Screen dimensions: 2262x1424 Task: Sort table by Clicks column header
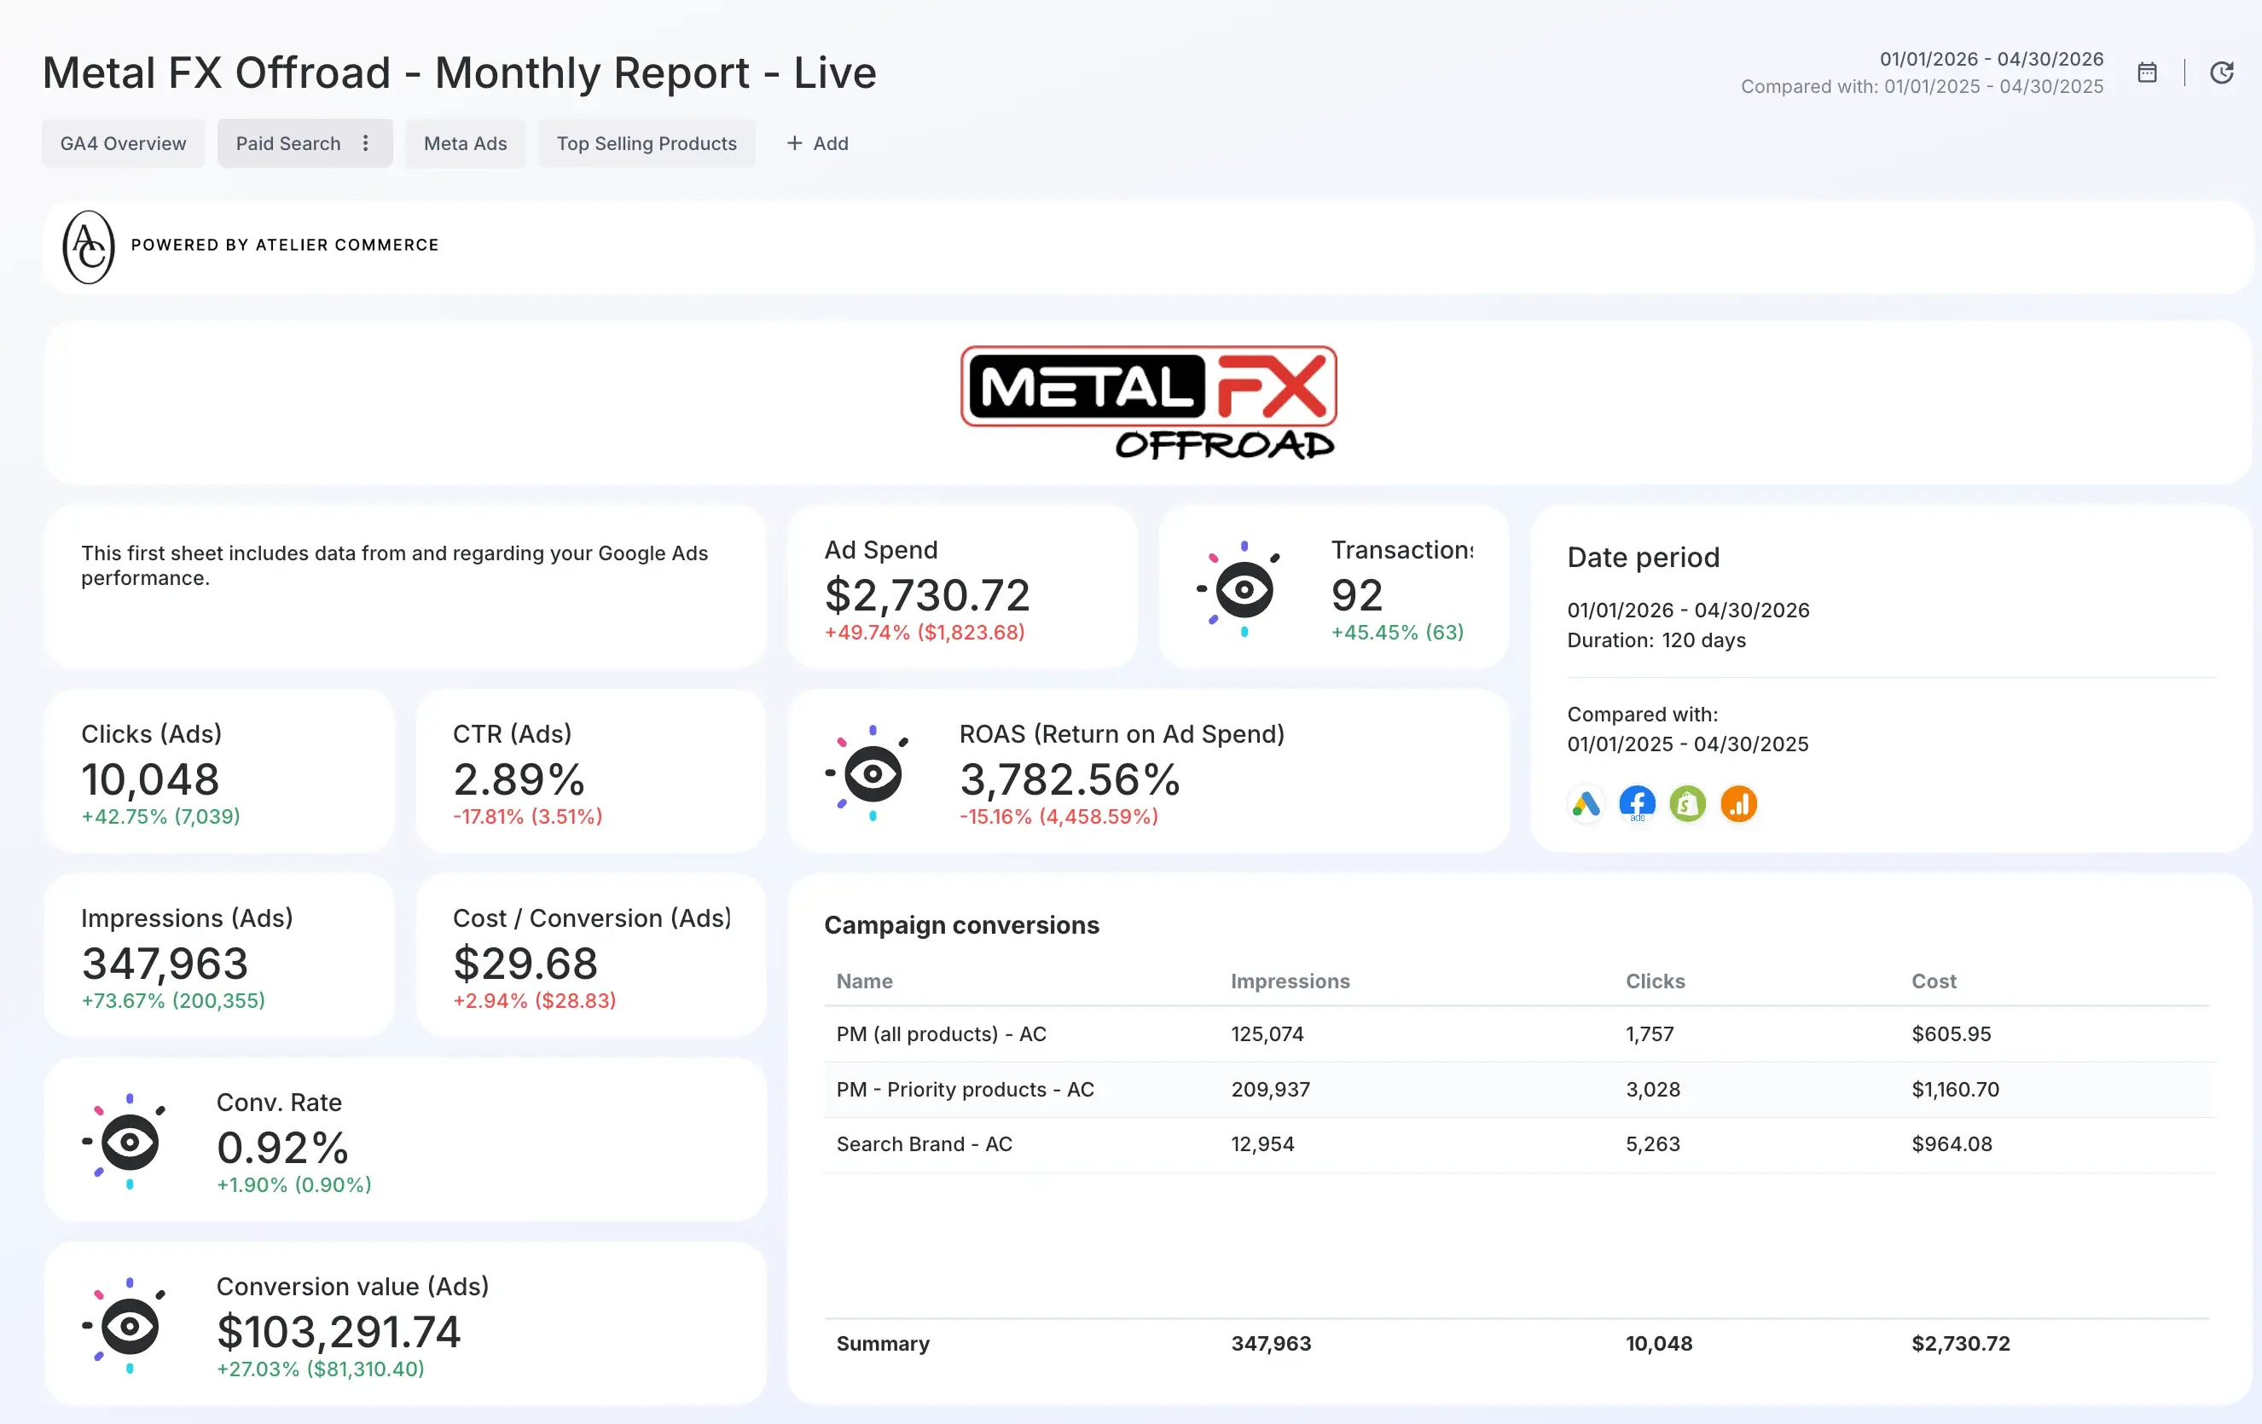(x=1656, y=981)
